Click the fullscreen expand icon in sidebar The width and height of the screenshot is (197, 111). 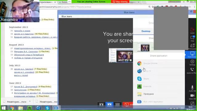192,104
